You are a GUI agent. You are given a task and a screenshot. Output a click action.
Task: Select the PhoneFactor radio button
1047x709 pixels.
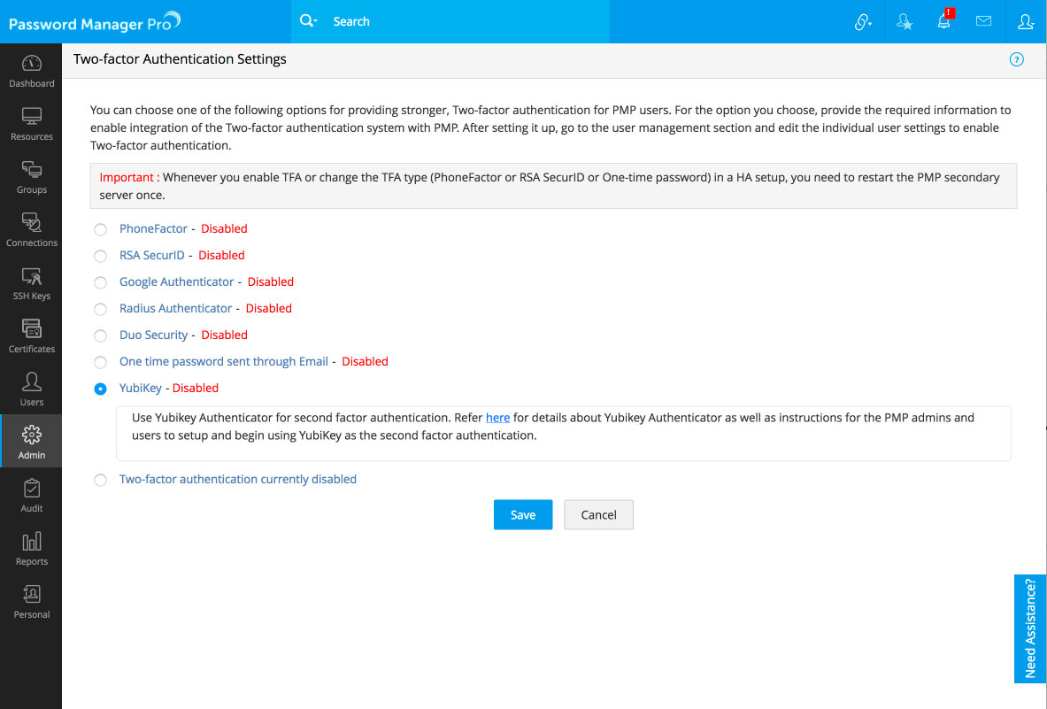pos(100,229)
